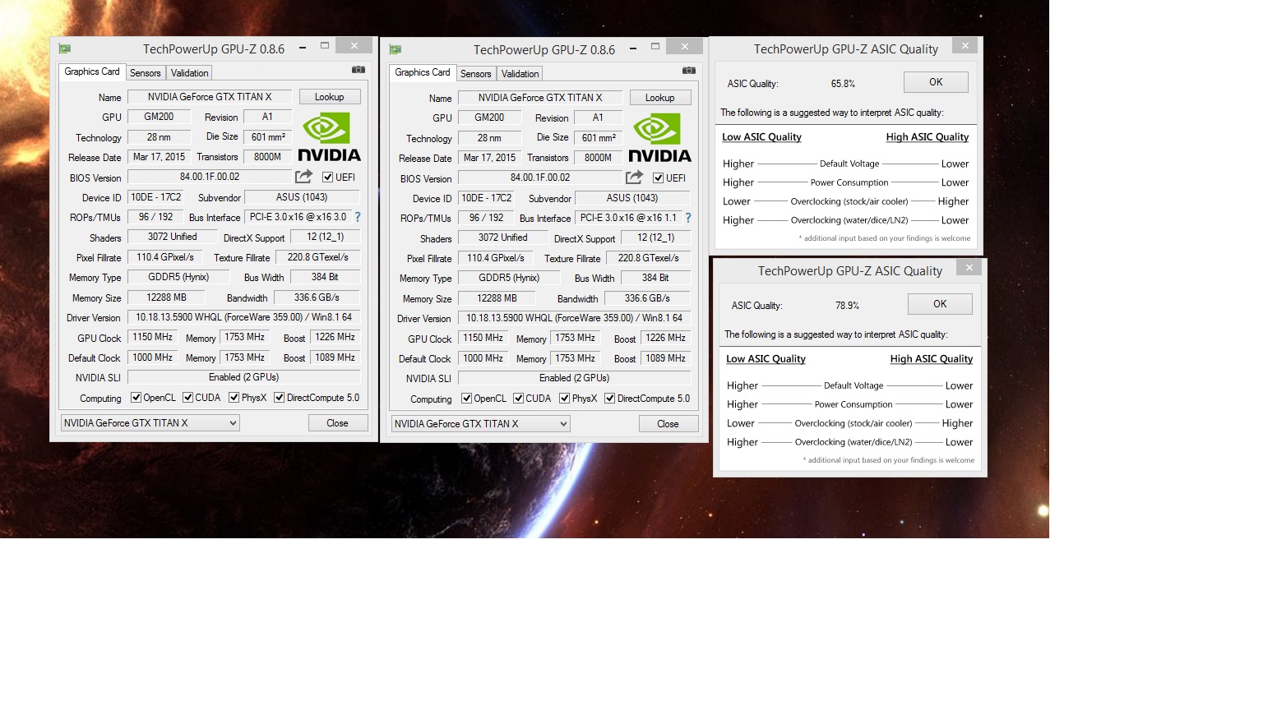The width and height of the screenshot is (1263, 710).
Task: Click the Device ID value in the left GPU-Z window
Action: point(156,197)
